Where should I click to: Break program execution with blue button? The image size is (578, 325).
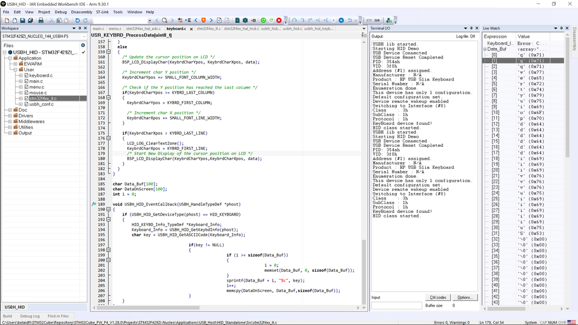point(341,20)
